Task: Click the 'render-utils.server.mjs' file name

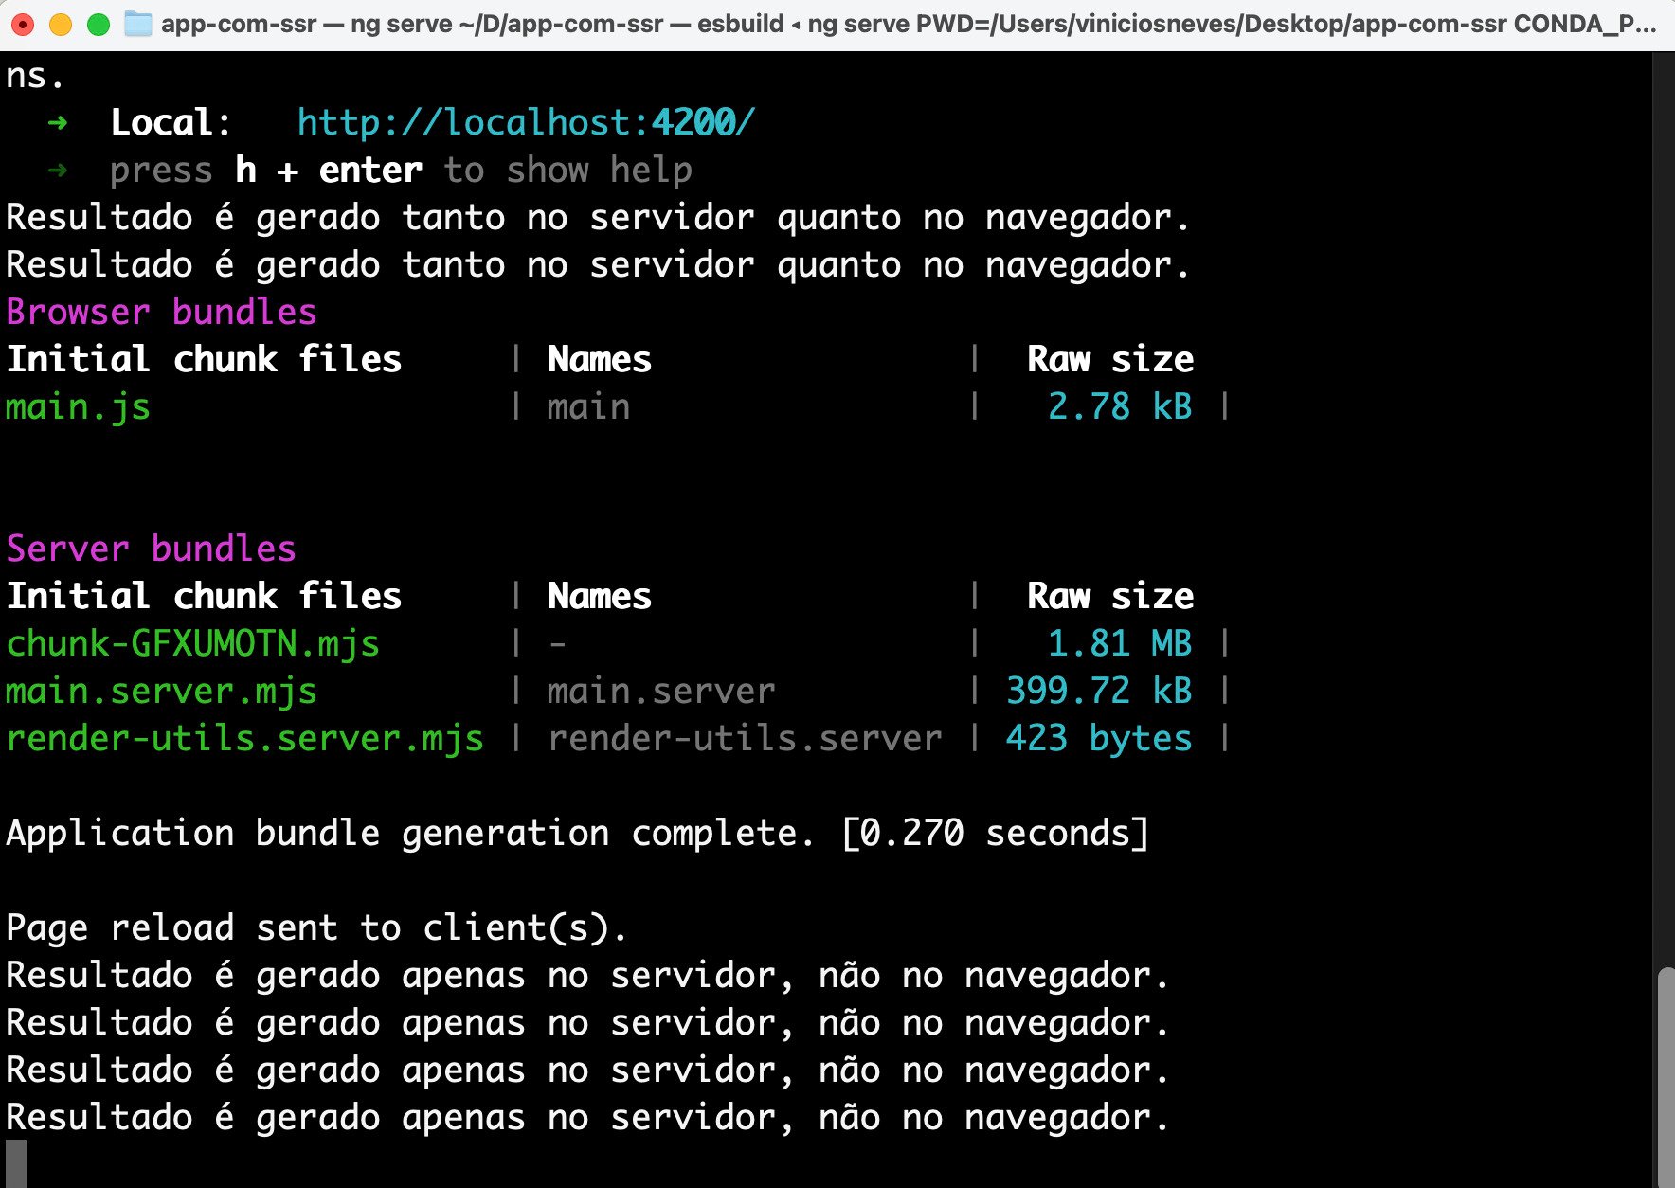Action: pos(245,739)
